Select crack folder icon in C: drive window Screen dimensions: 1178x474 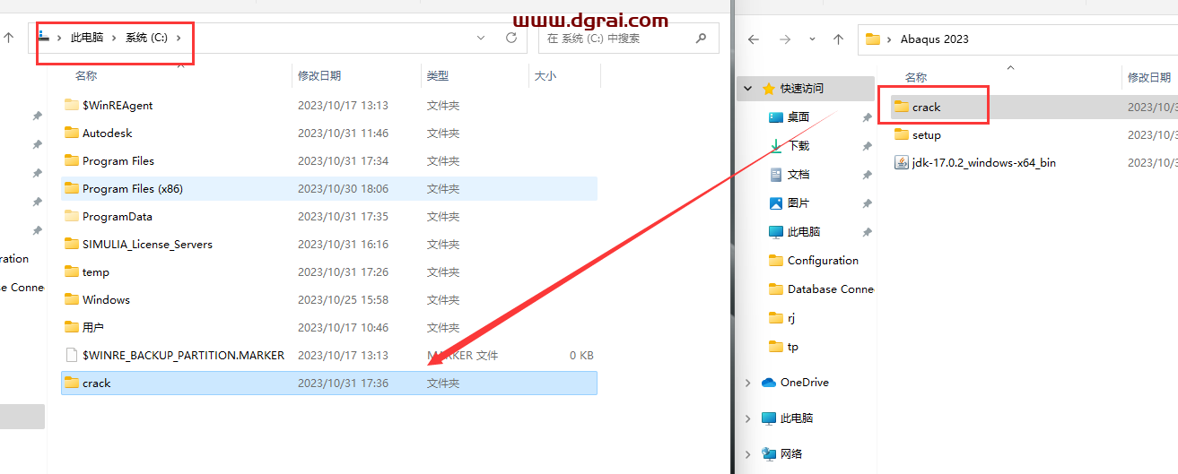72,383
